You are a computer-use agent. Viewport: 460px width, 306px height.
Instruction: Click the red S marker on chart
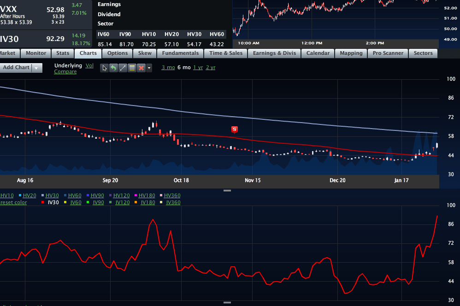coord(235,129)
